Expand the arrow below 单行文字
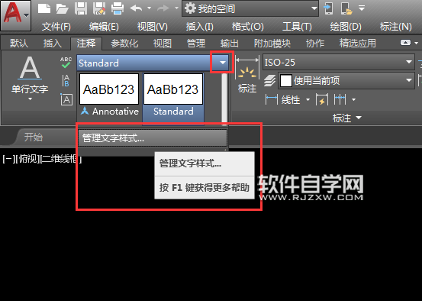 (30, 99)
